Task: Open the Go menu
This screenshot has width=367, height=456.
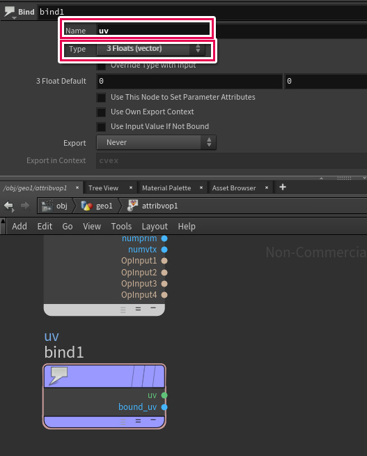Action: (68, 226)
